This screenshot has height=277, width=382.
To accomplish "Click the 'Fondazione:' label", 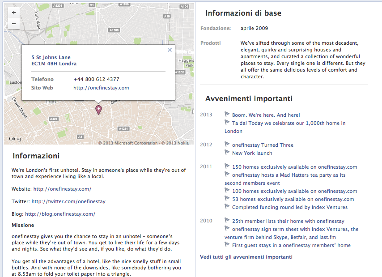I will (216, 28).
